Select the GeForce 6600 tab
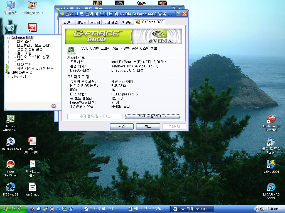Viewport: 285px width, 213px height. (x=149, y=22)
